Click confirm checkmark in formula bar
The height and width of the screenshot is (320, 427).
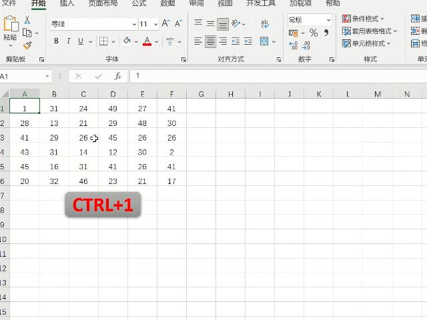click(x=98, y=76)
